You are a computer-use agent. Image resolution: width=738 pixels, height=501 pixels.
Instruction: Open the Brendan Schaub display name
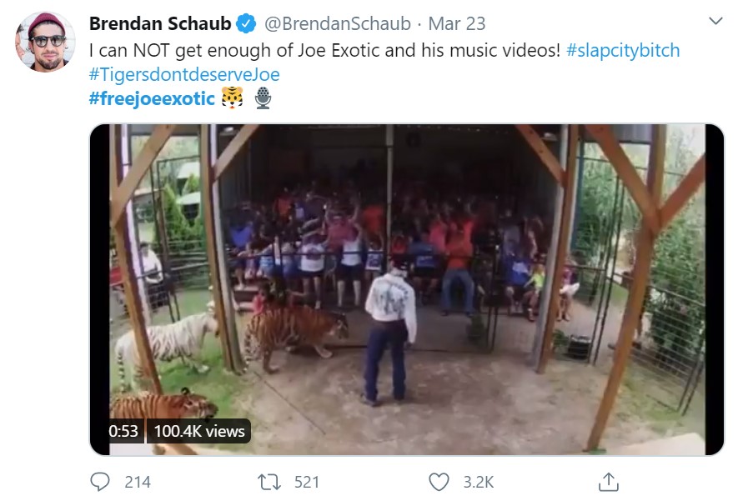point(160,23)
